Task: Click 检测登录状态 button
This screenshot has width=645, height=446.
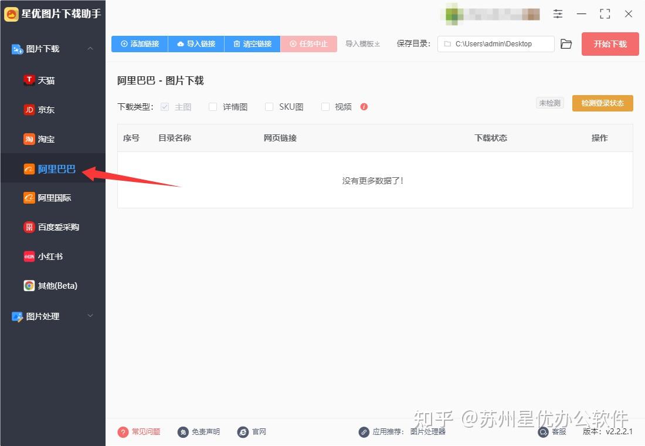Action: click(x=602, y=103)
